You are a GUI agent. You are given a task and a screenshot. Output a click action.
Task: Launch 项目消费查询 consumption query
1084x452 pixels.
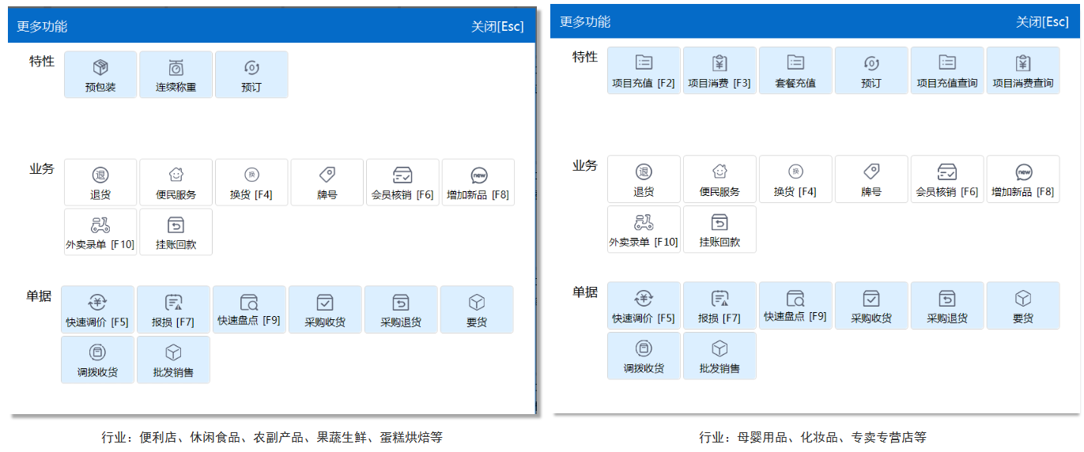(1023, 70)
